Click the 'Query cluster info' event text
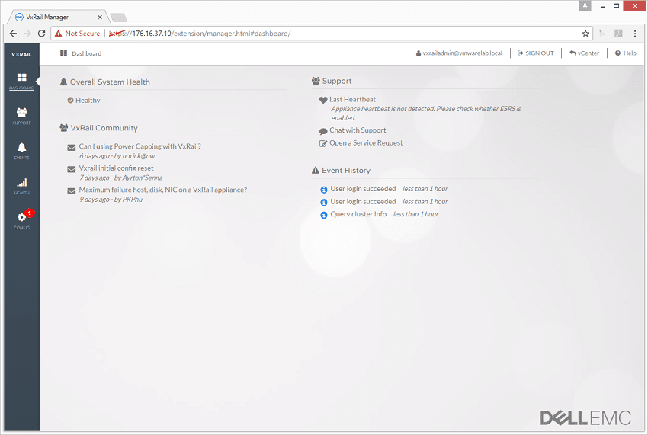Image resolution: width=648 pixels, height=435 pixels. tap(358, 214)
